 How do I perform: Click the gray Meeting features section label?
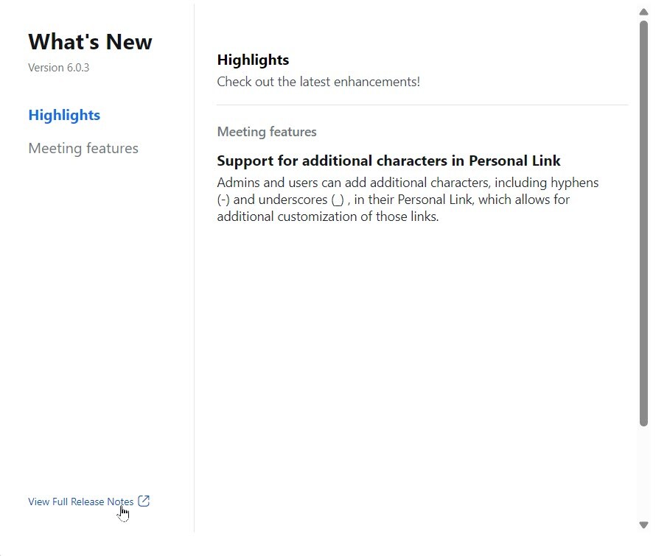[267, 132]
